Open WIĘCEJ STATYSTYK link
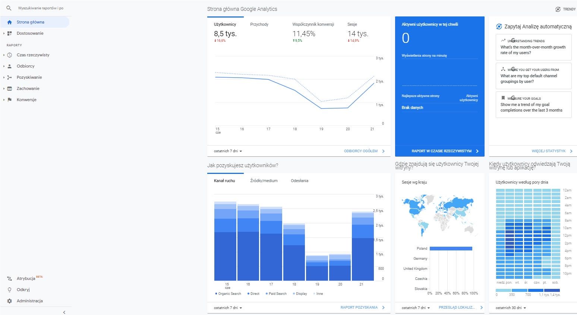 click(549, 151)
